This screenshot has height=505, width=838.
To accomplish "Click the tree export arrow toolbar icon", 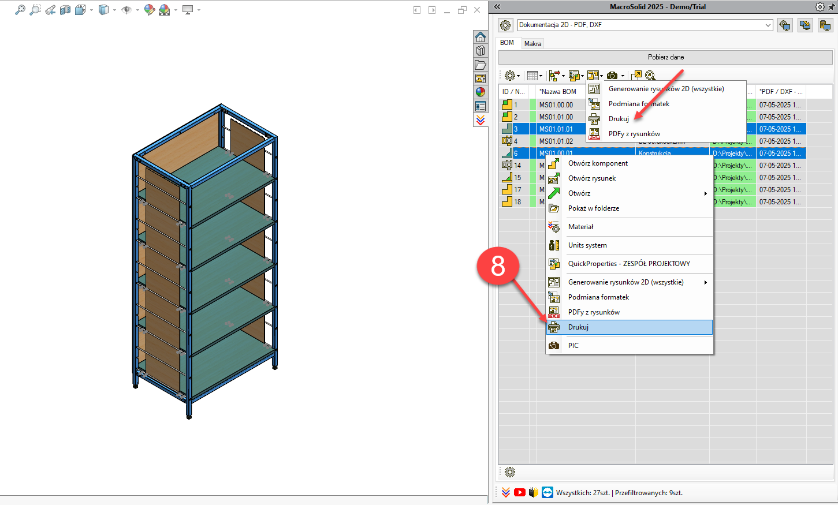I will click(x=557, y=76).
